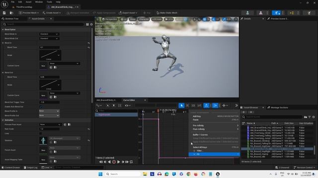The image size is (318, 178).
Task: Click the Perspective viewport button
Action: coord(109,19)
